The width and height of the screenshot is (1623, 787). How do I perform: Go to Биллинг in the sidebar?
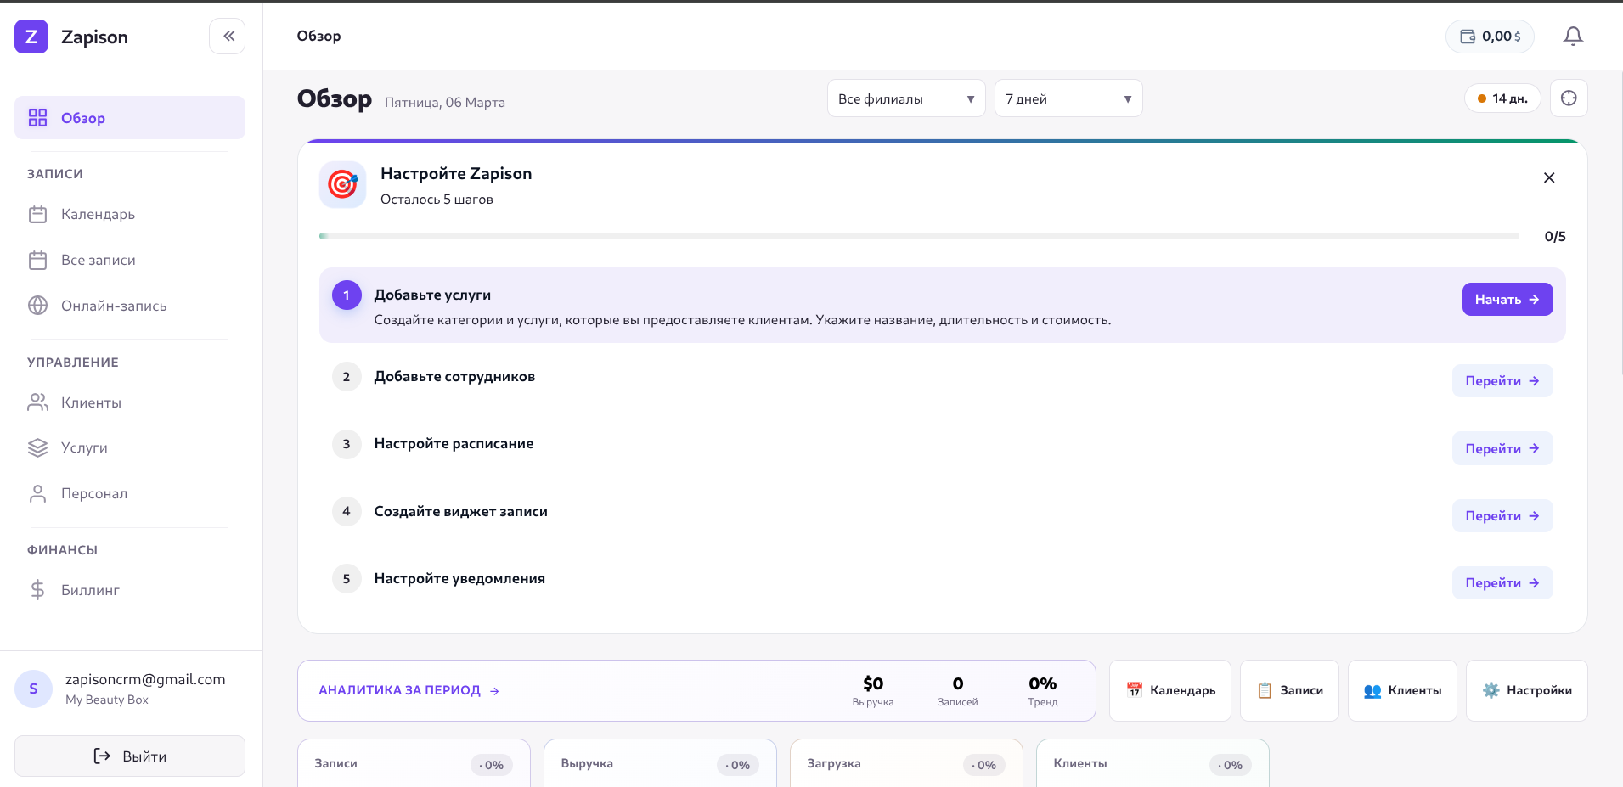point(90,590)
